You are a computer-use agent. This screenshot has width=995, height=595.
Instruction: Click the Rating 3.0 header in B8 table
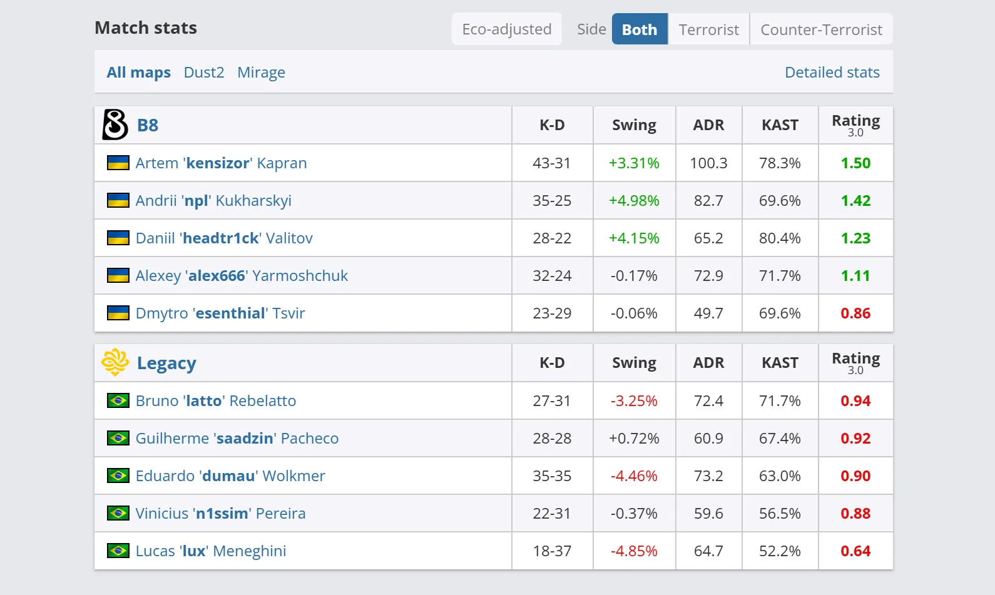[x=855, y=125]
